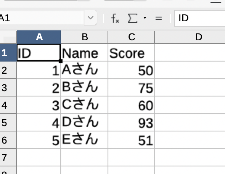225x174 pixels.
Task: Select row 4 header
Action: (x=8, y=105)
